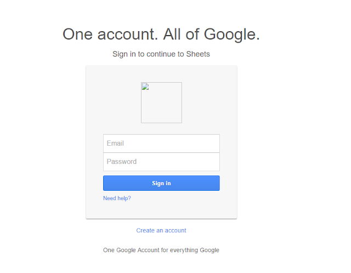Open the Need help? link
This screenshot has height=273, width=351.
(117, 198)
